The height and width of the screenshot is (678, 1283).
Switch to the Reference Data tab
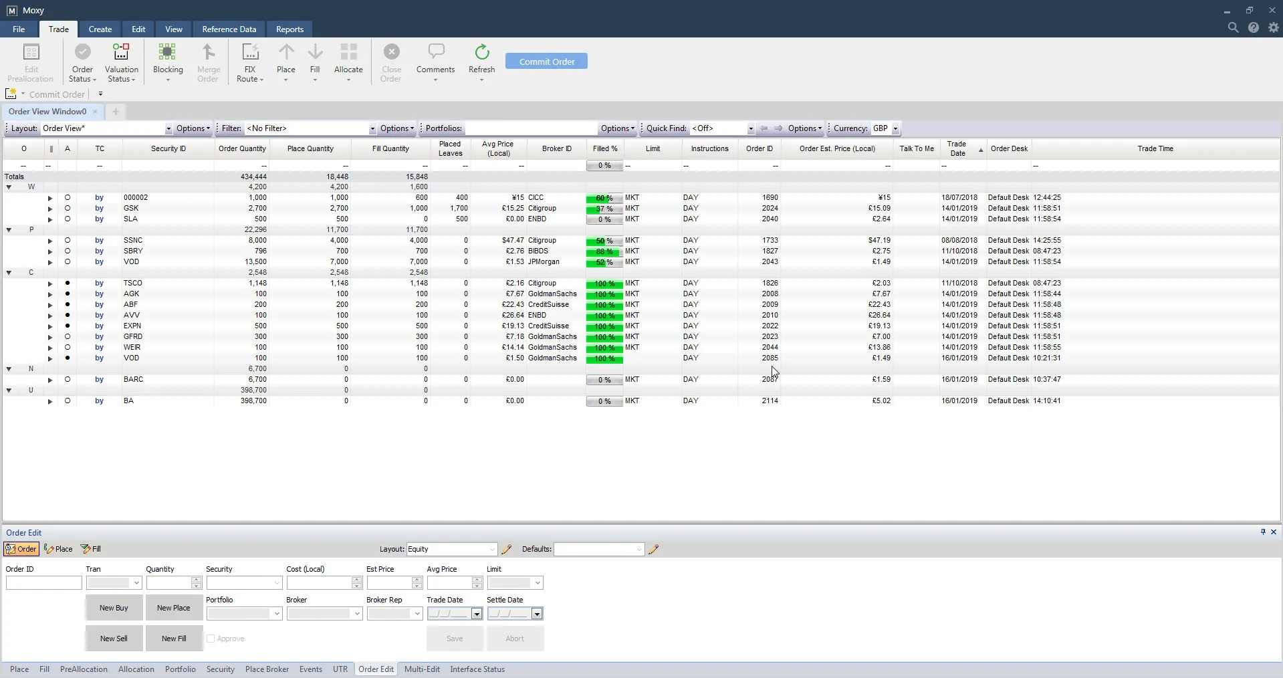(x=229, y=29)
